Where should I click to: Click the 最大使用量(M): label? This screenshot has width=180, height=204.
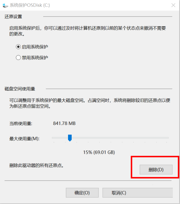point(24,139)
